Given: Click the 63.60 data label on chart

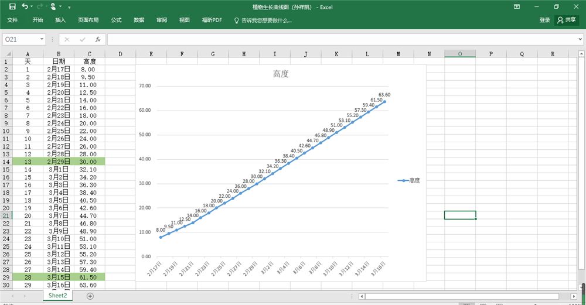Looking at the screenshot, I should coord(384,95).
